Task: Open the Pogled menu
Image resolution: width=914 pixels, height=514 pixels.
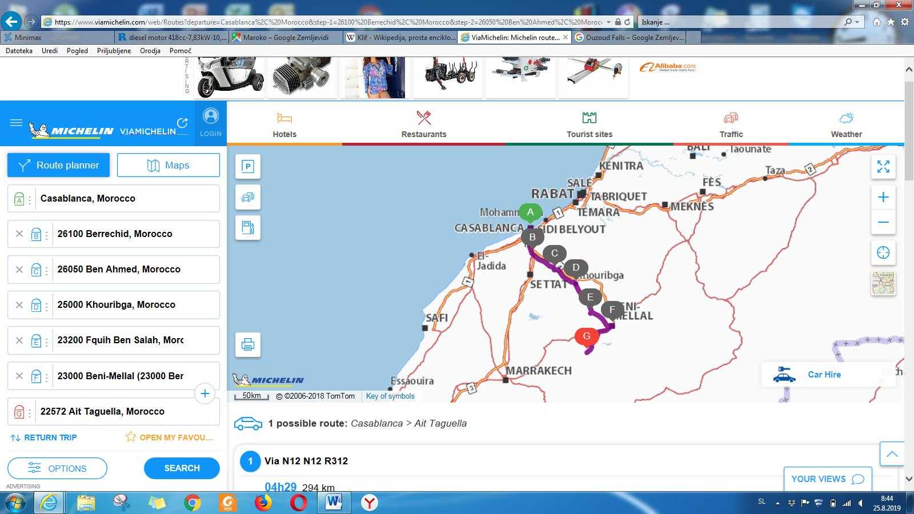Action: point(77,51)
